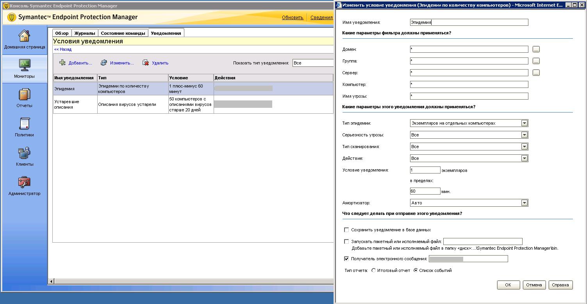587x304 pixels.
Task: Close the notification dialog window
Action: click(581, 5)
